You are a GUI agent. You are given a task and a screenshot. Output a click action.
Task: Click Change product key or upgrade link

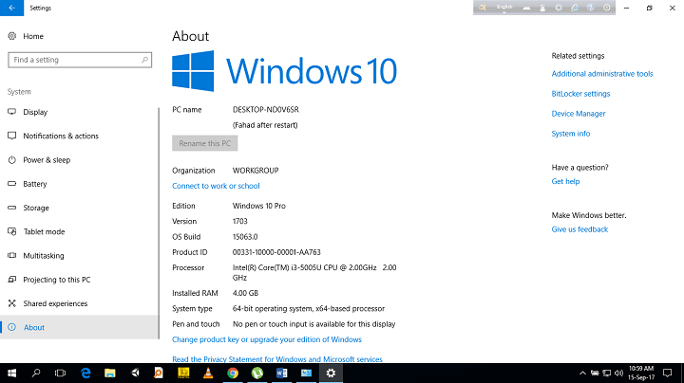click(x=267, y=339)
